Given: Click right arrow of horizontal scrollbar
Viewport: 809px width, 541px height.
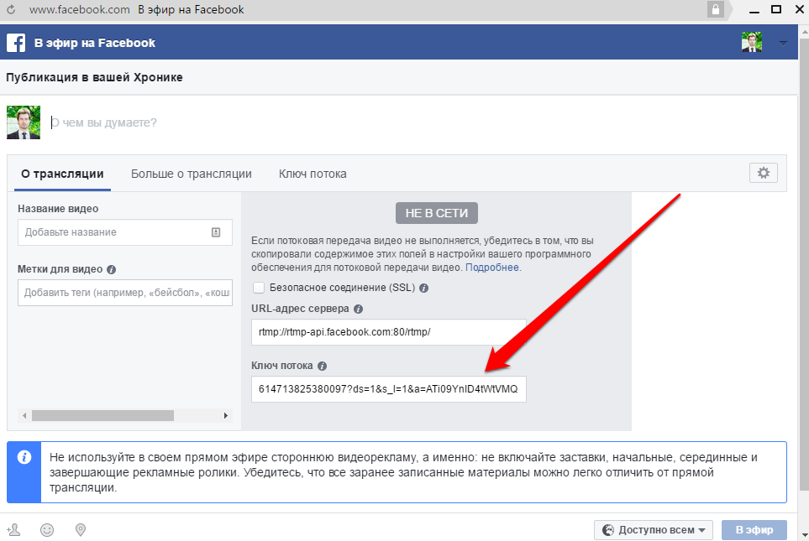Looking at the screenshot, I should click(x=225, y=416).
